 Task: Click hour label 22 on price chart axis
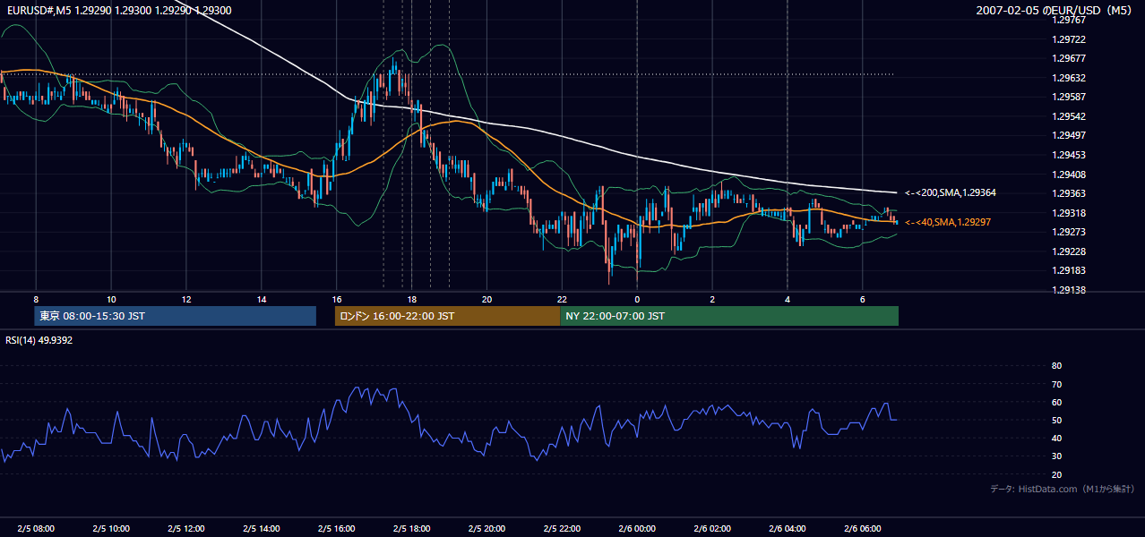[563, 299]
